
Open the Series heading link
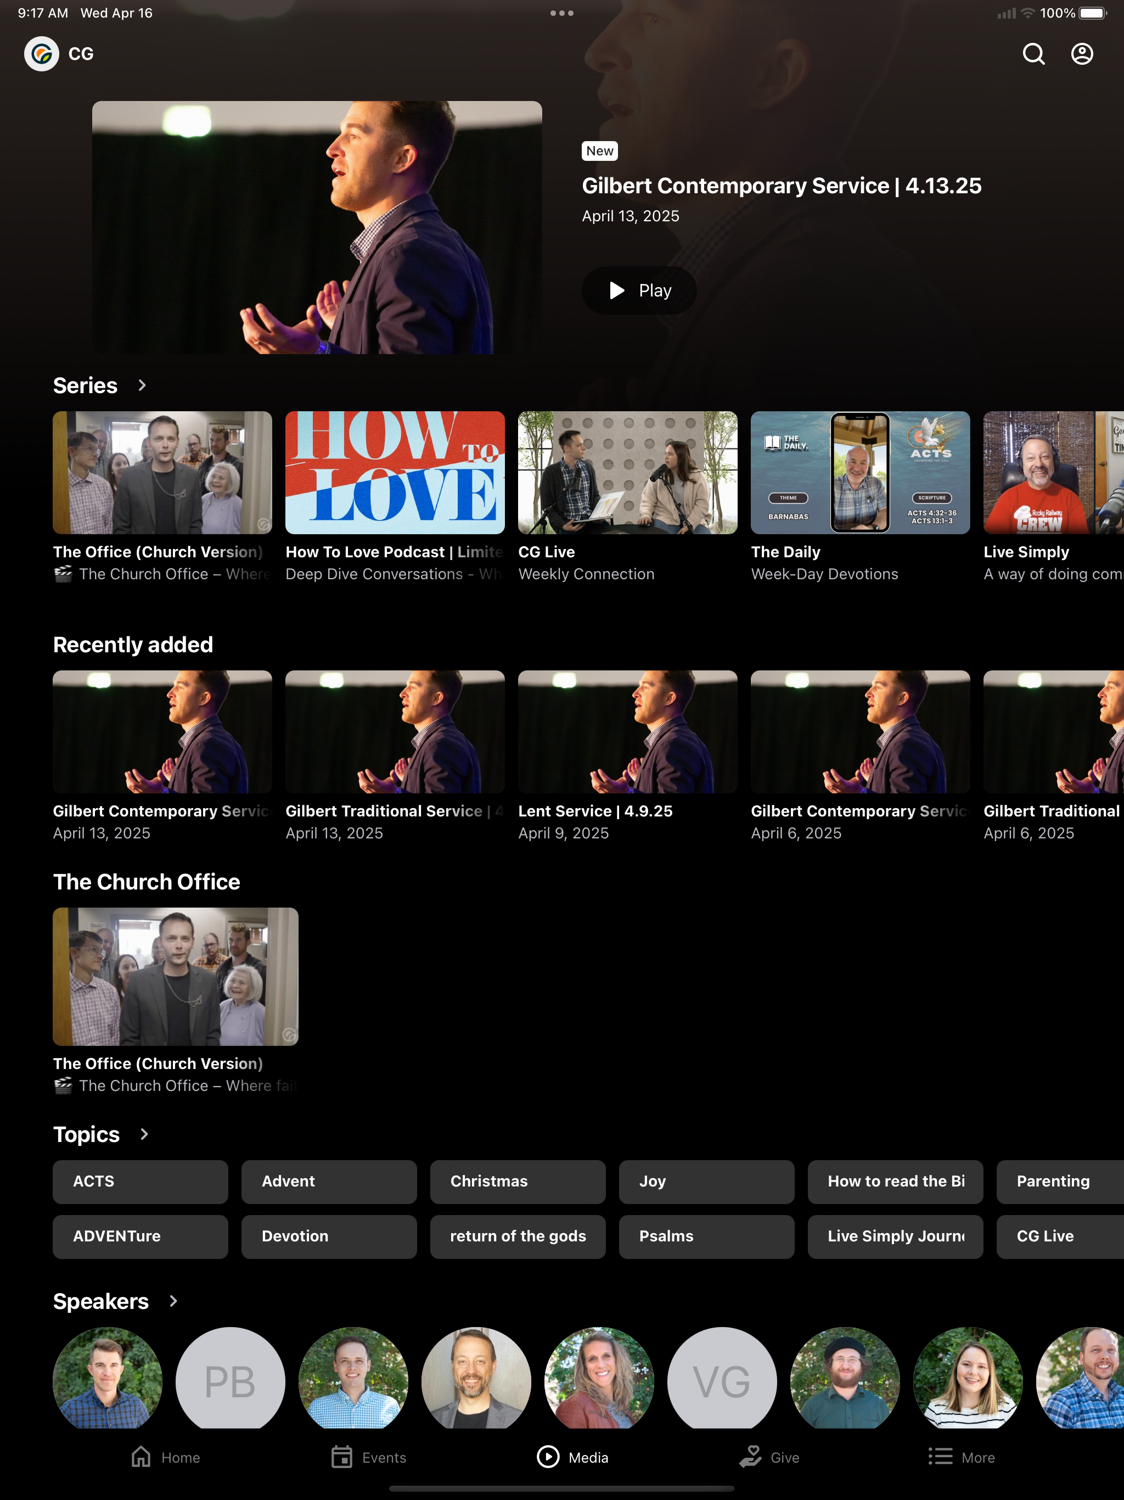click(x=86, y=385)
